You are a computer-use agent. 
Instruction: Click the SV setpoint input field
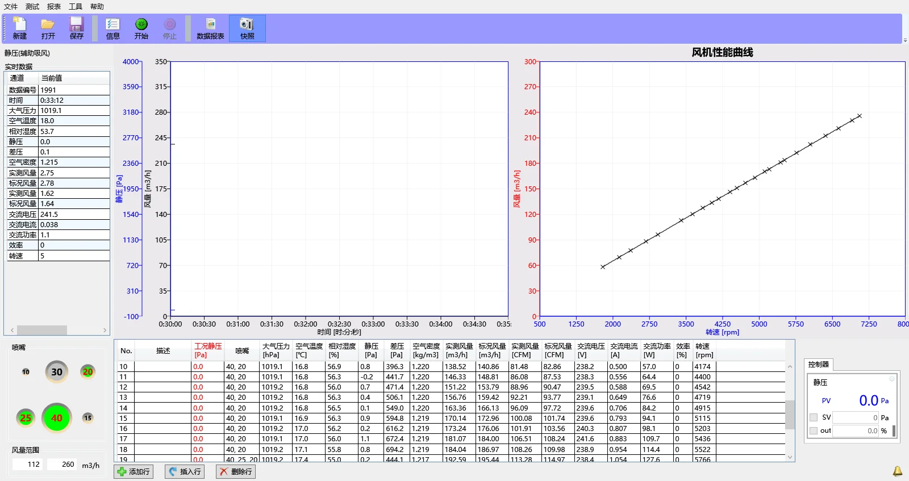pos(856,417)
